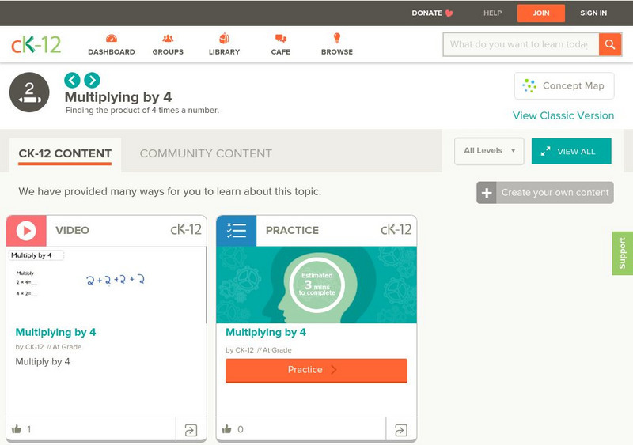This screenshot has width=633, height=445.
Task: Like the Multiplying by 4 practice
Action: pyautogui.click(x=227, y=429)
